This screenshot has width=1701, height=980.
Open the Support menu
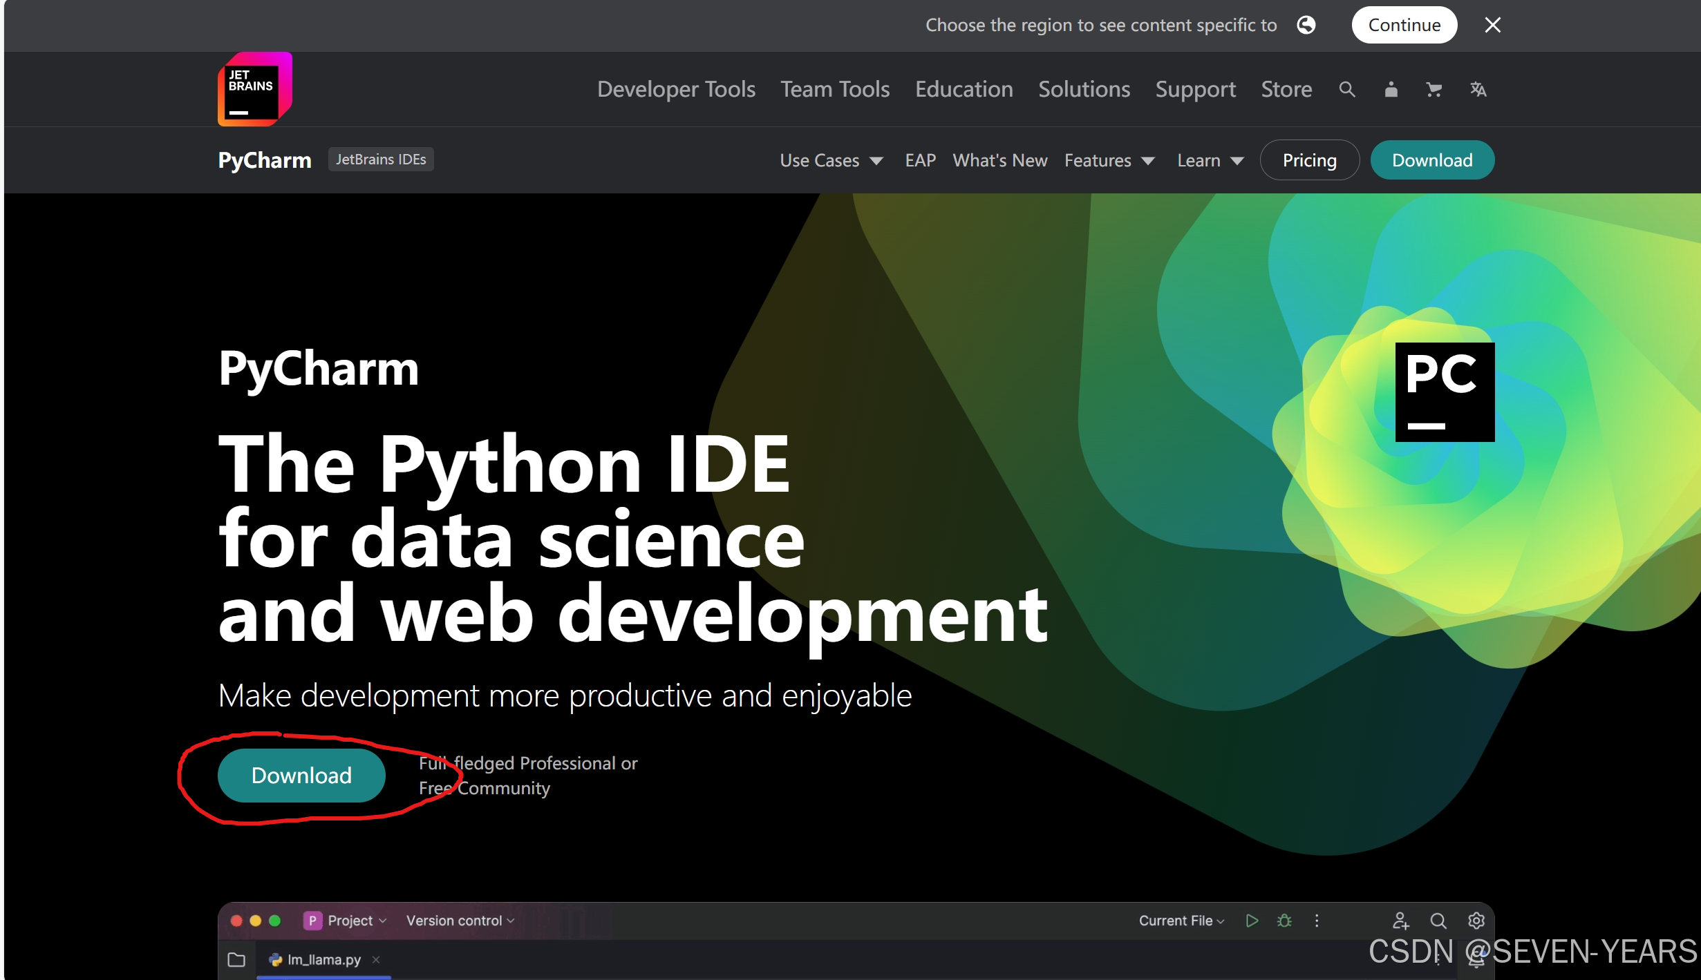(x=1195, y=89)
